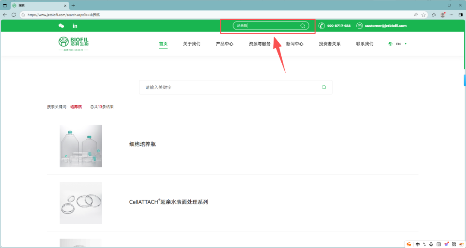The width and height of the screenshot is (466, 248).
Task: Open the LinkedIn icon in the green header
Action: pyautogui.click(x=75, y=26)
